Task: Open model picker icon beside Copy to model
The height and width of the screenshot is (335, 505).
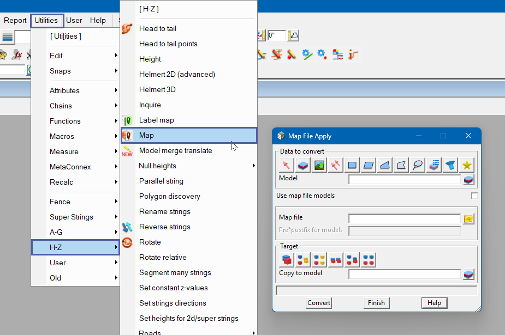Action: coord(468,274)
